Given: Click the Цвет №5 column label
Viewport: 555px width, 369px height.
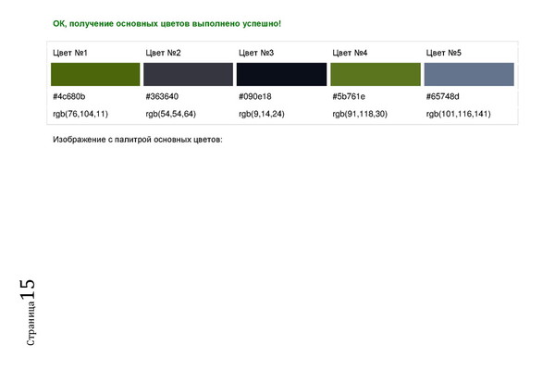Looking at the screenshot, I should tap(443, 53).
